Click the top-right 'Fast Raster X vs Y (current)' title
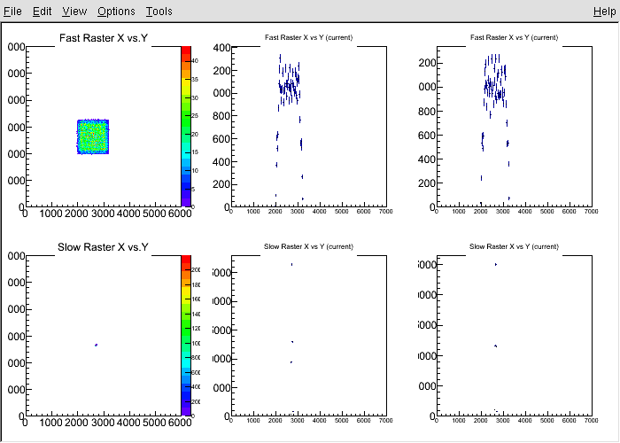Screen dimensions: 620x443 [514, 37]
